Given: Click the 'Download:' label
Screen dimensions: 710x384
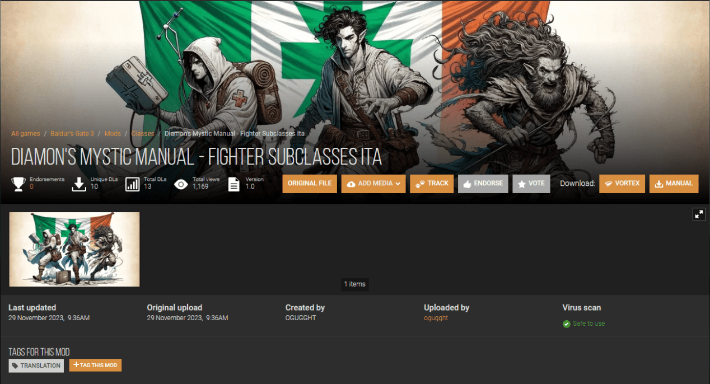Looking at the screenshot, I should tap(577, 184).
